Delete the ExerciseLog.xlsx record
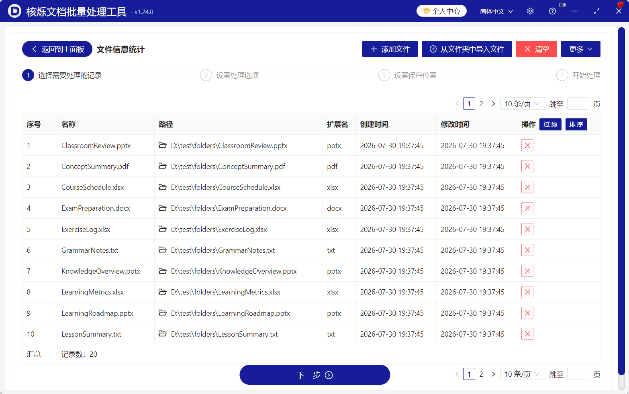This screenshot has height=394, width=629. pyautogui.click(x=527, y=229)
